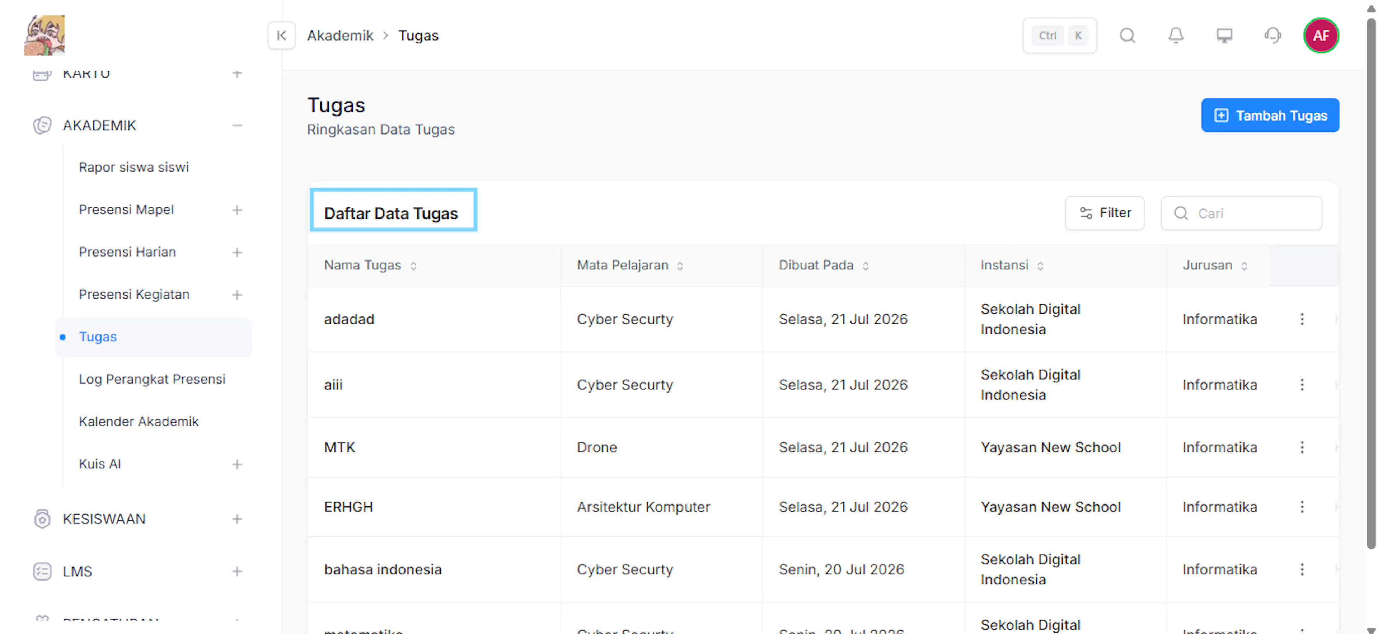Expand Presensi Harian submenu
The image size is (1378, 634).
coord(237,252)
